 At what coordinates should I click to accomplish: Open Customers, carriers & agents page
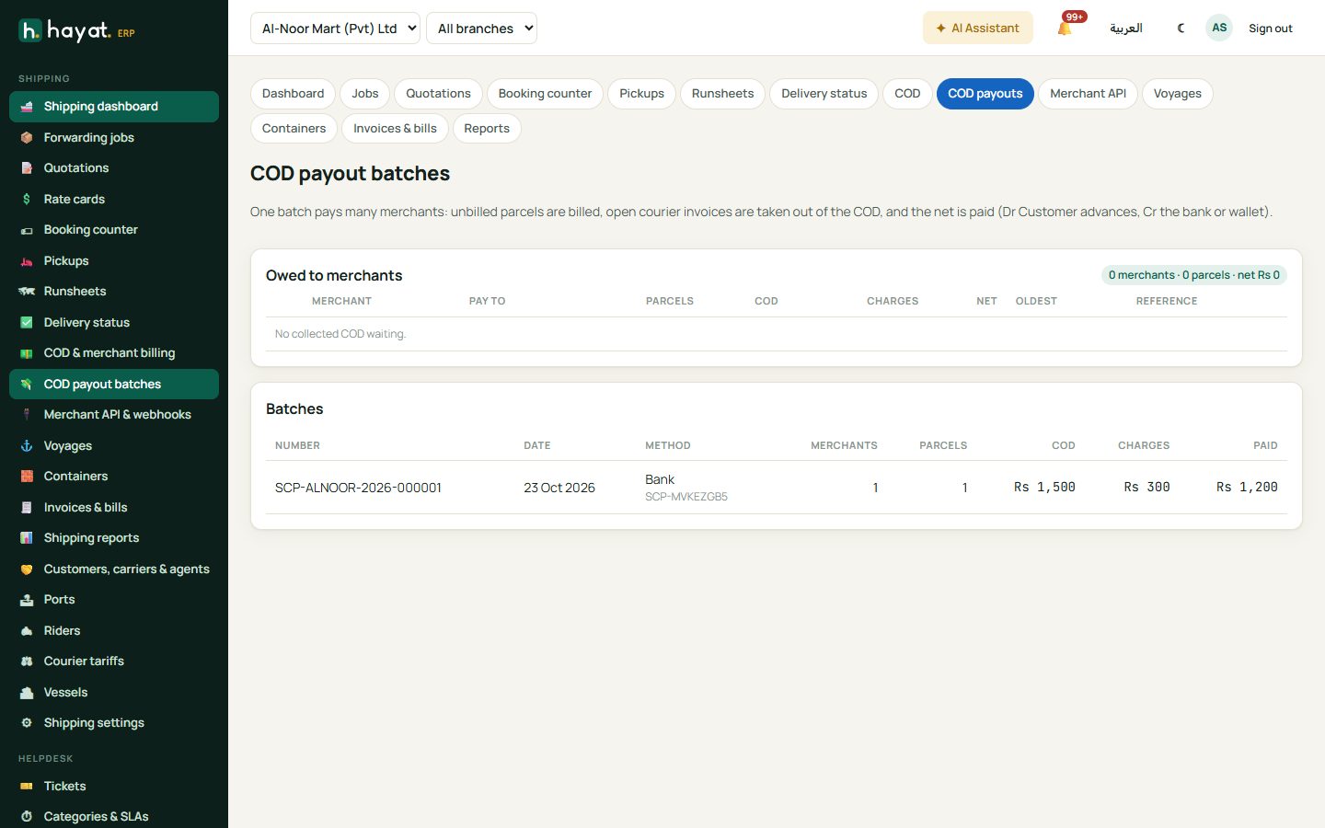(x=114, y=569)
